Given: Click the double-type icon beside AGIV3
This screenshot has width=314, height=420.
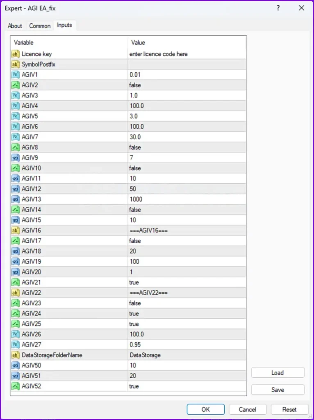Looking at the screenshot, I should [16, 96].
